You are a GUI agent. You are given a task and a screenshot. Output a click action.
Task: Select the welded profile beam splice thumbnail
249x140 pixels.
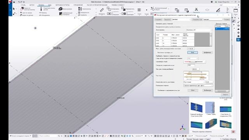[x=196, y=107]
